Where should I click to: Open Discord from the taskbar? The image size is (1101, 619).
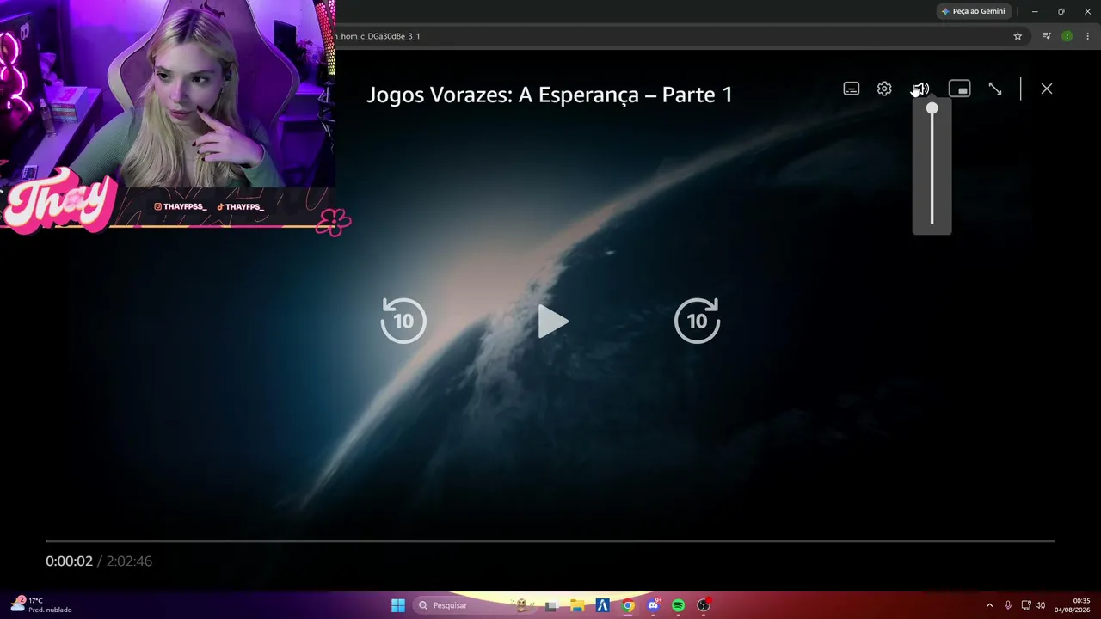point(654,605)
